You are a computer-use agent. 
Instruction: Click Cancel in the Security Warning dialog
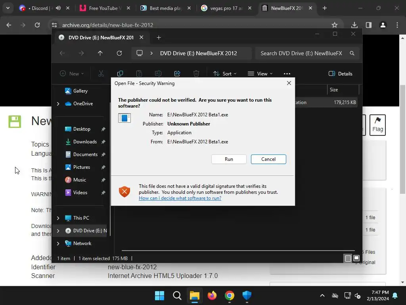(x=268, y=159)
